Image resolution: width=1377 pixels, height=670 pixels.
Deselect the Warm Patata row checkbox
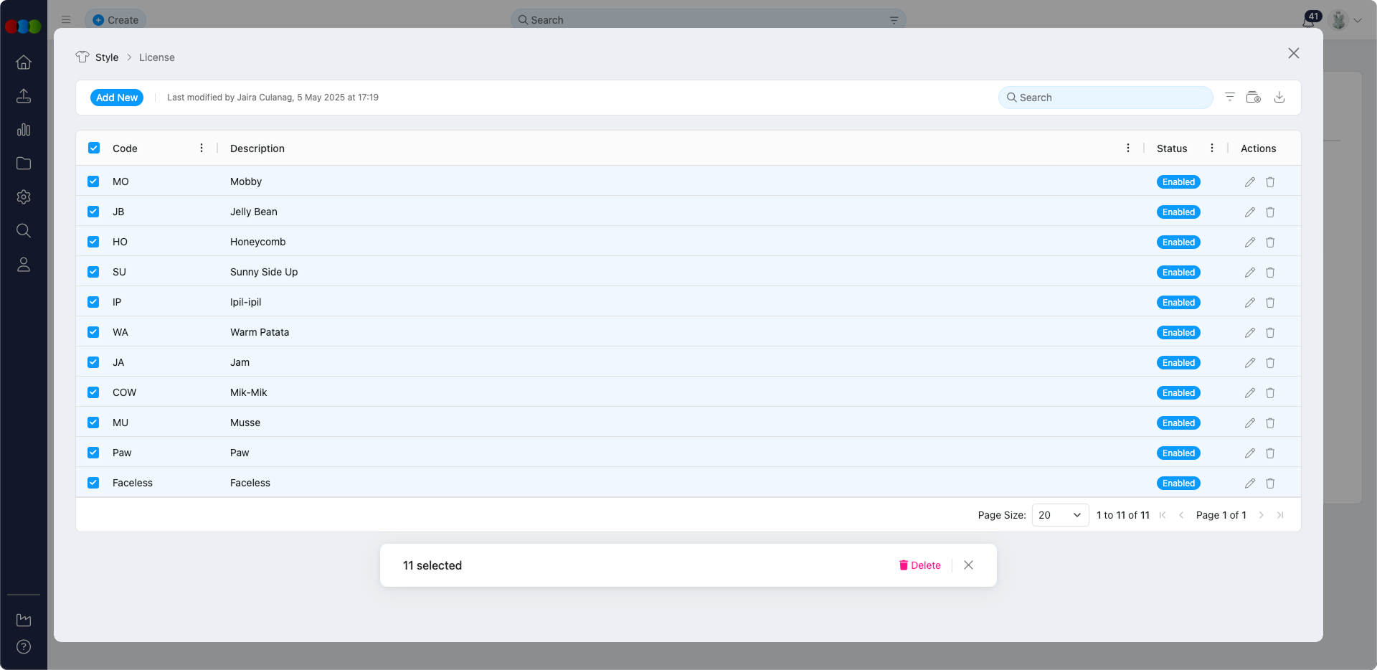(x=93, y=332)
